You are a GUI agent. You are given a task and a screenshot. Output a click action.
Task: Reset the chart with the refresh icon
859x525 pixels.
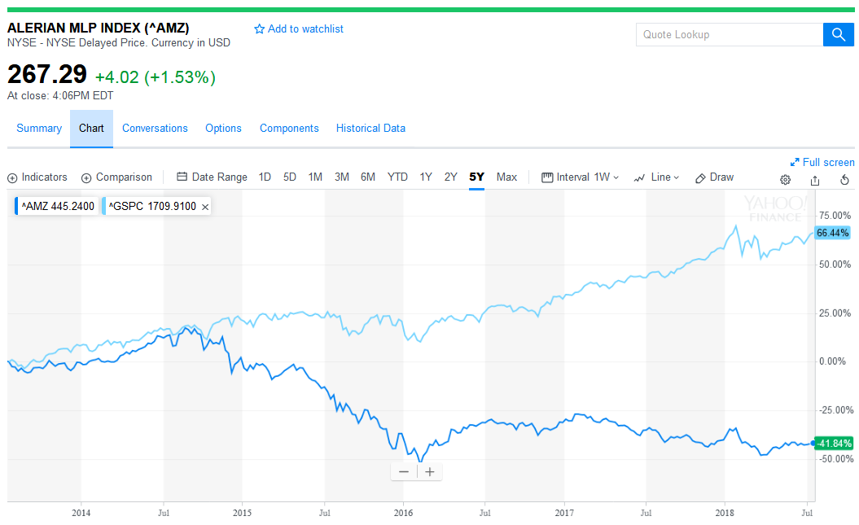(x=844, y=179)
